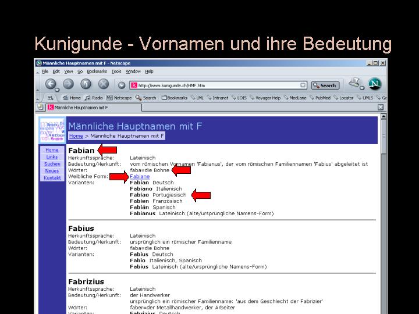Open the Intranet bookmark folder
419x314 pixels.
tap(217, 98)
